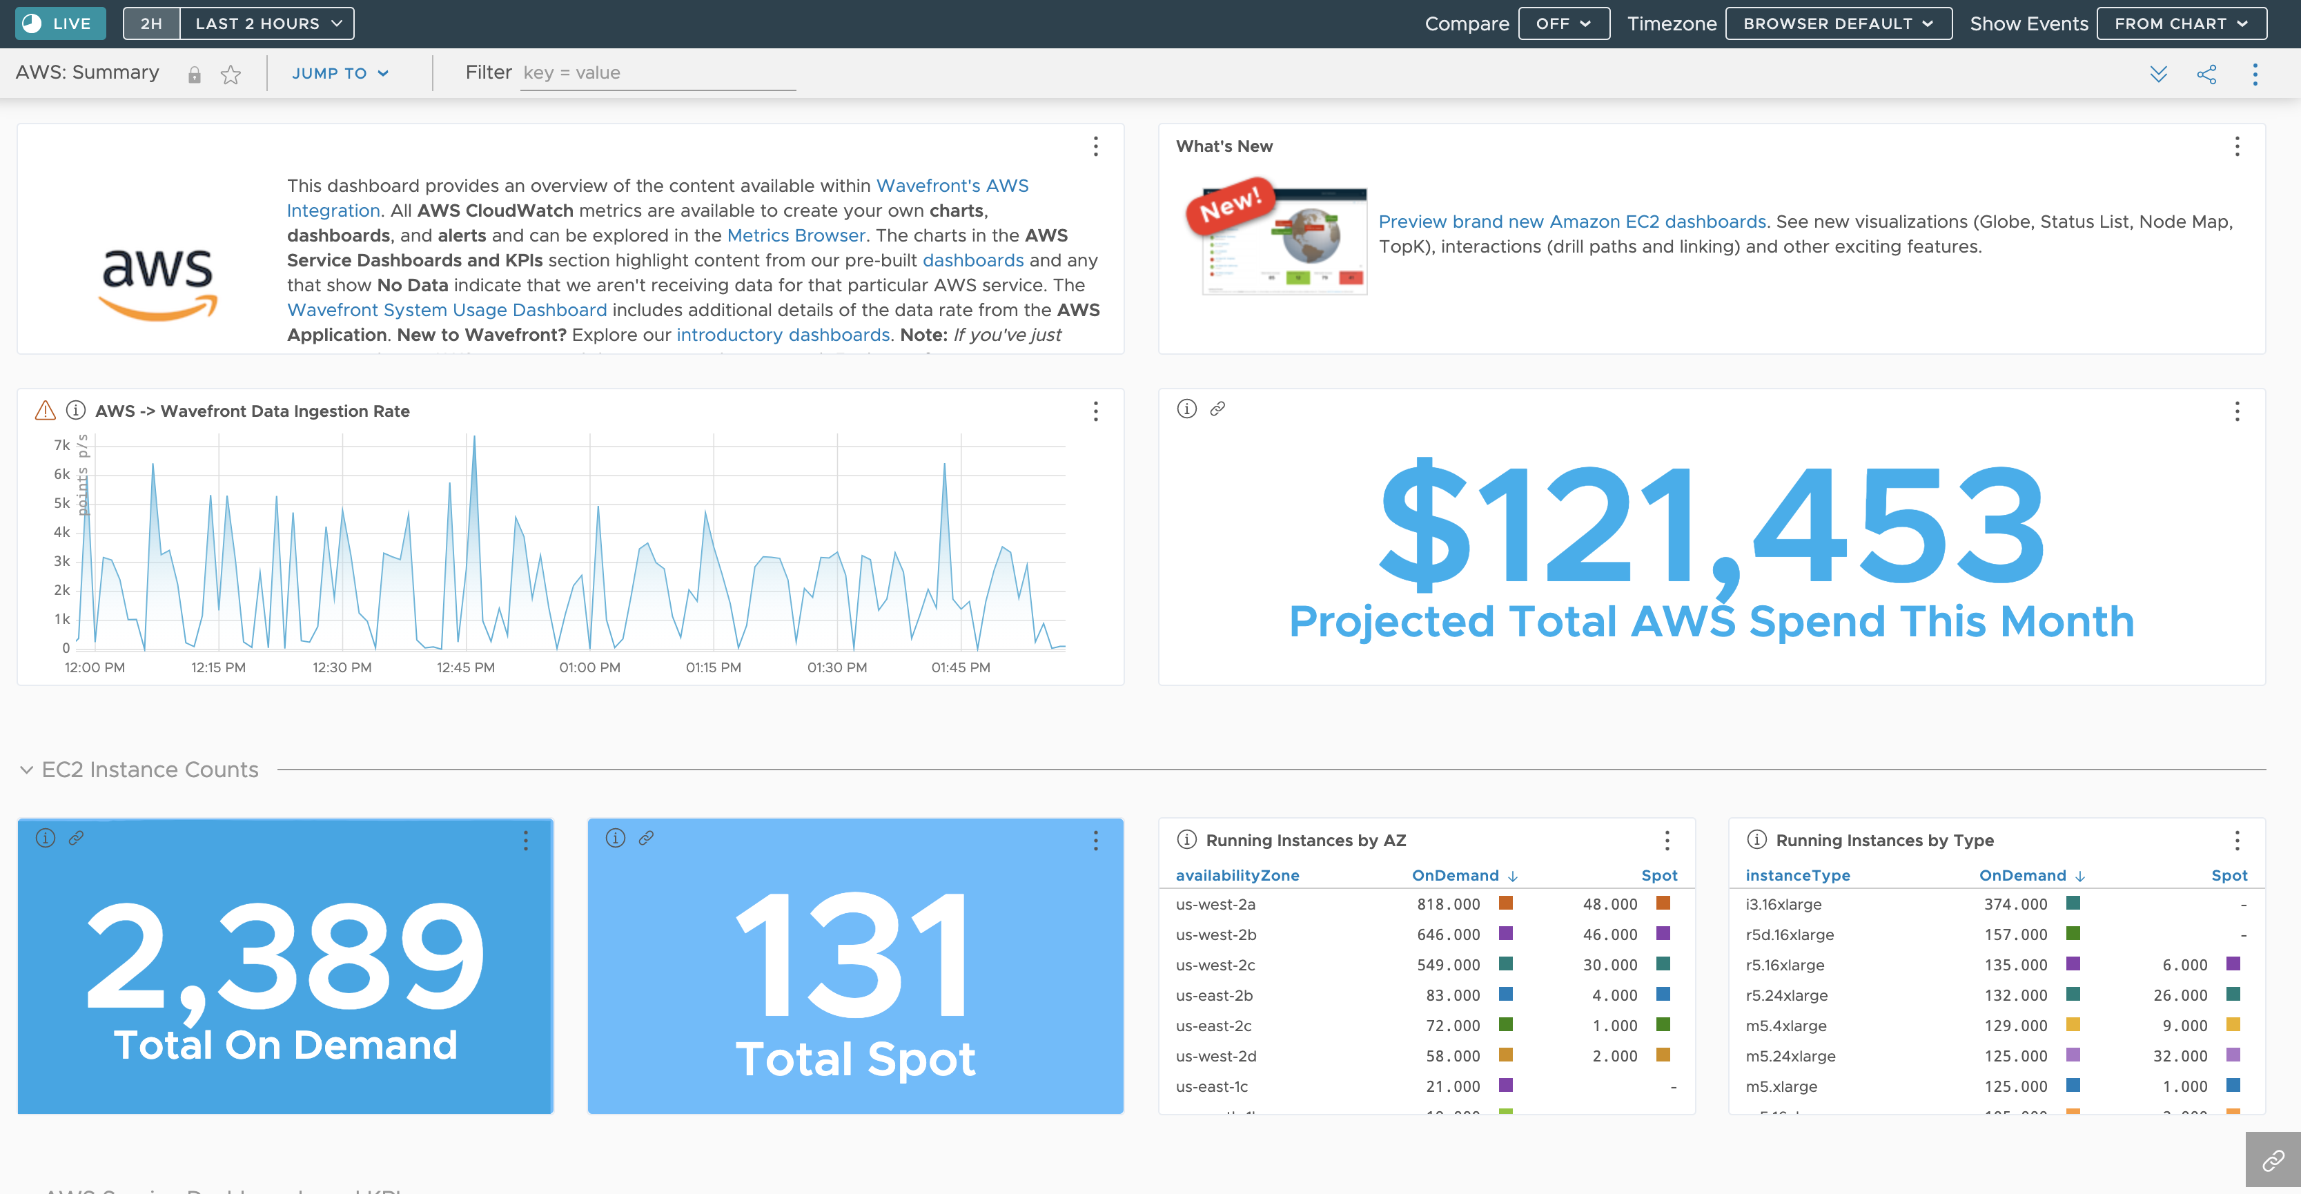Viewport: 2301px width, 1194px height.
Task: Click link icon on Total On Demand panel
Action: click(x=76, y=838)
